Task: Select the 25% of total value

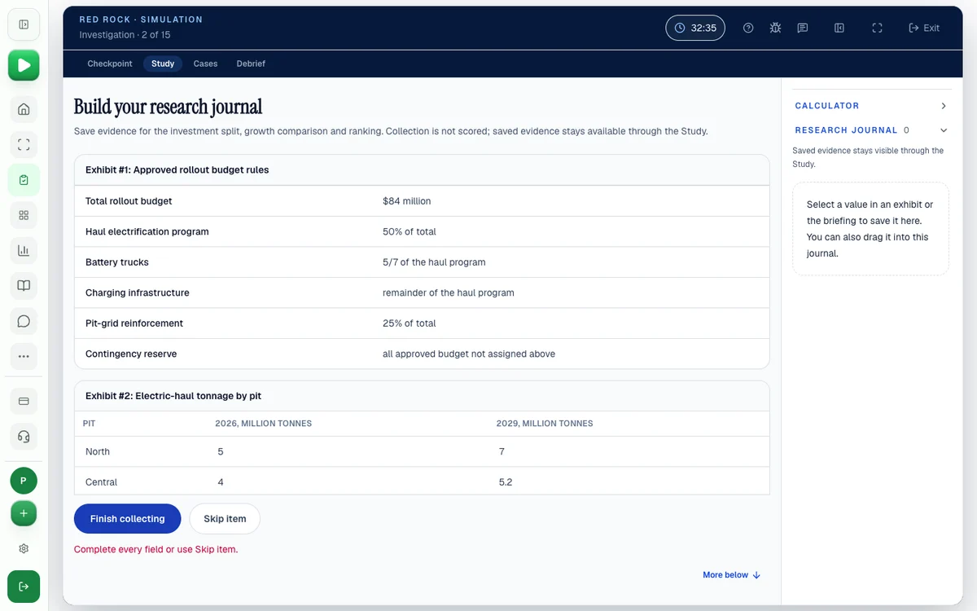Action: (x=410, y=323)
